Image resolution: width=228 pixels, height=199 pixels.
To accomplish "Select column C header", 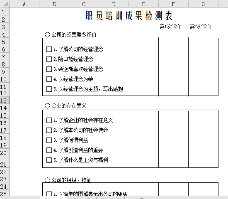I will click(84, 4).
